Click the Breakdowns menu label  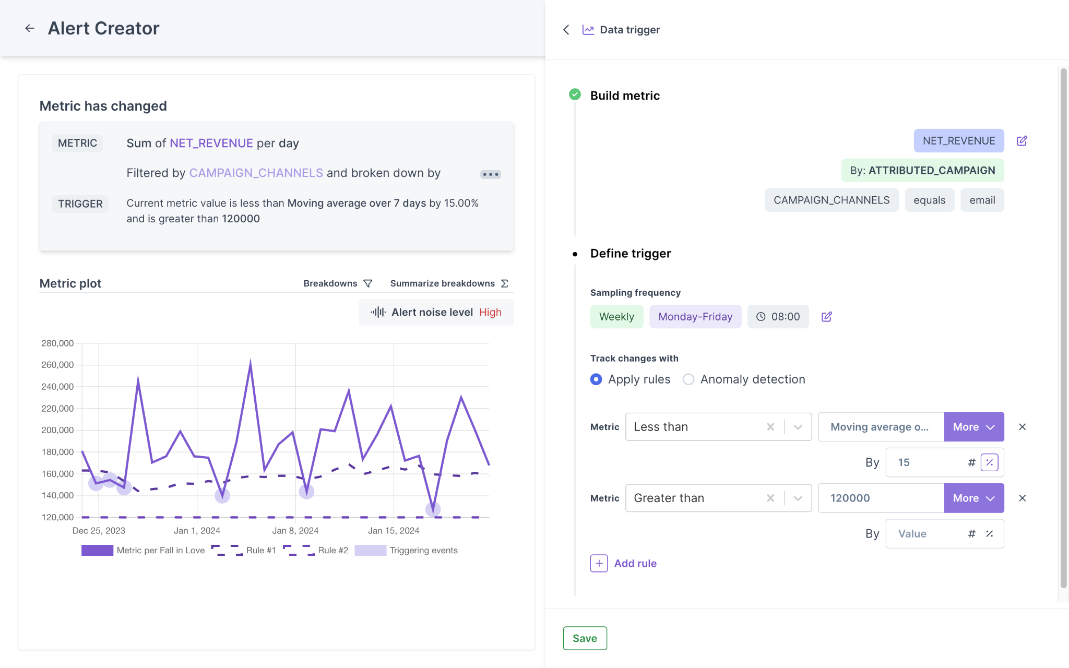click(330, 283)
